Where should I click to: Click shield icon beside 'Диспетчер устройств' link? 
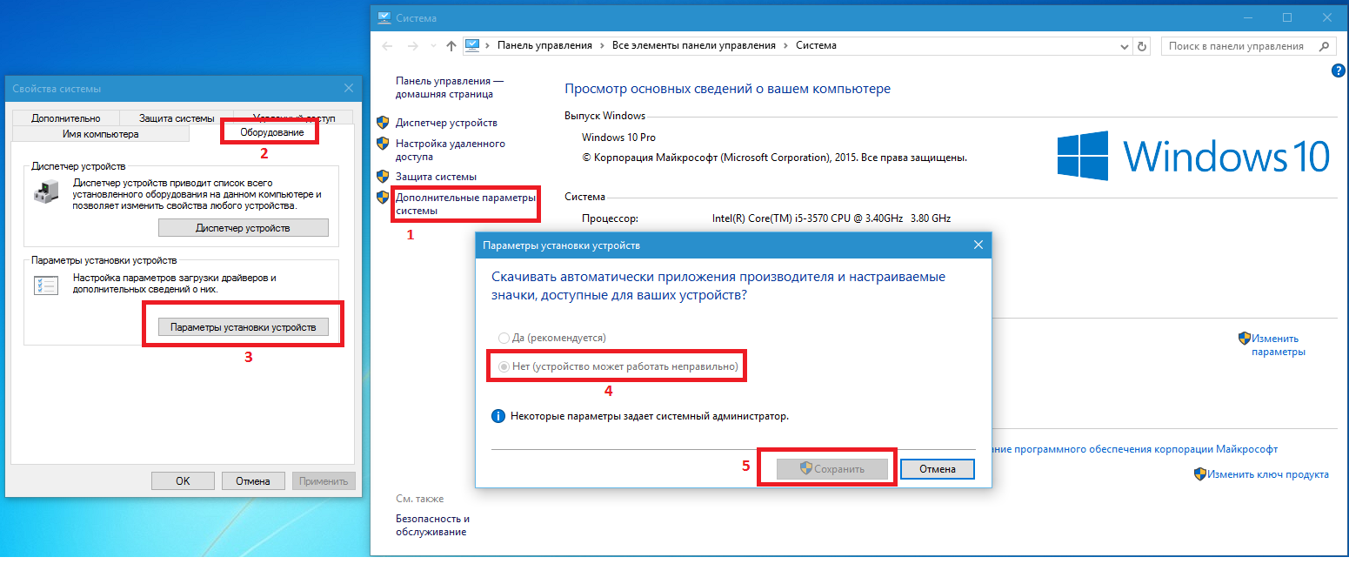click(383, 123)
